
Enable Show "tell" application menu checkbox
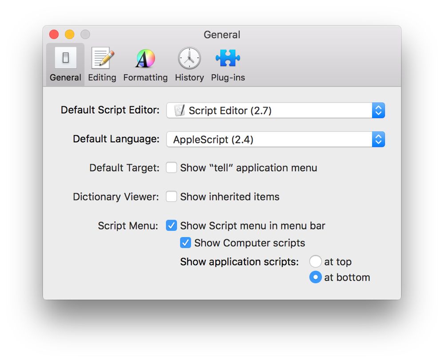coord(171,168)
